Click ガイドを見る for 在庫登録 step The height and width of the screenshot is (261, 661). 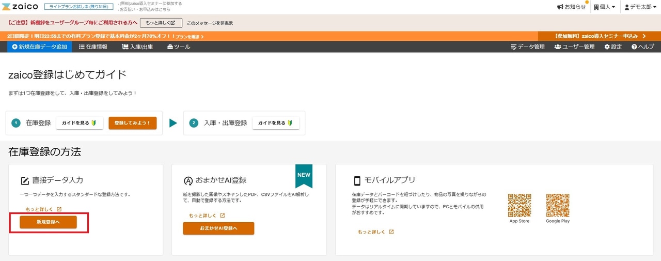pyautogui.click(x=80, y=123)
